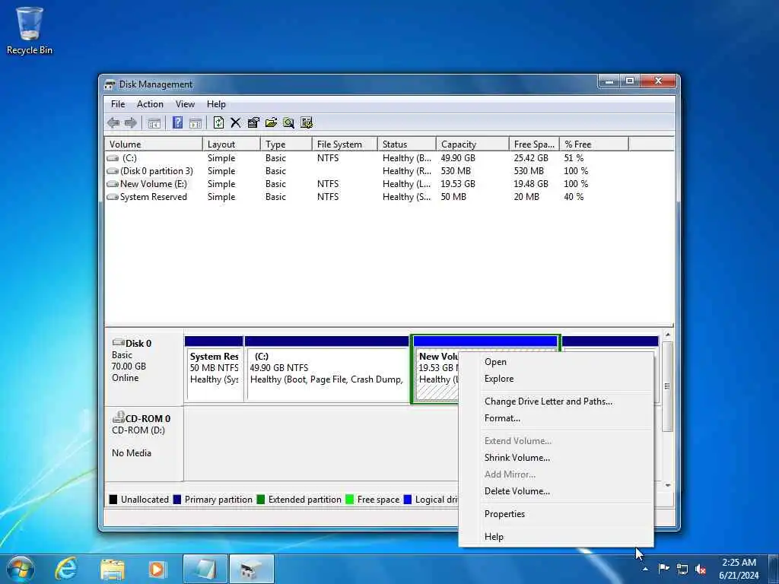Select the (Disk 0 partition 3) row text

coord(157,171)
